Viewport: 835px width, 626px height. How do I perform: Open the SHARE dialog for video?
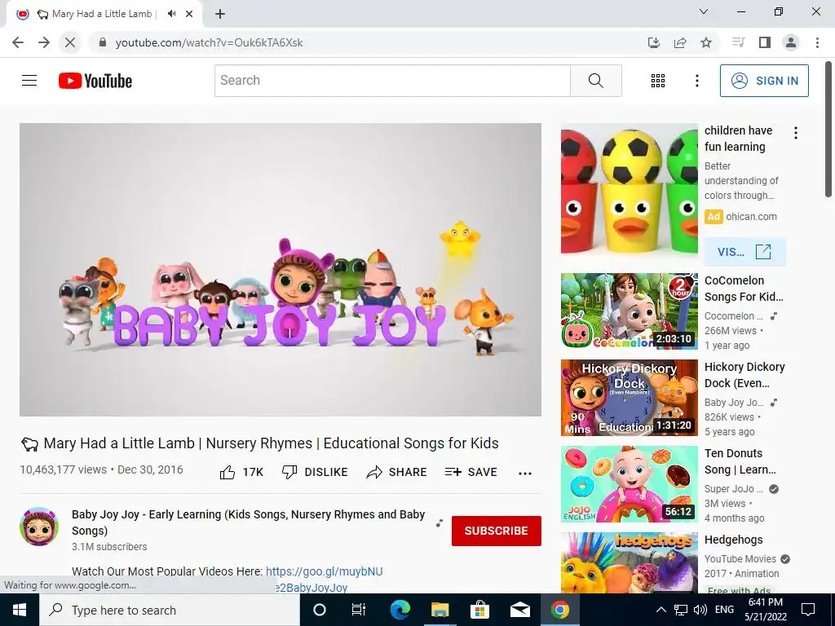397,472
